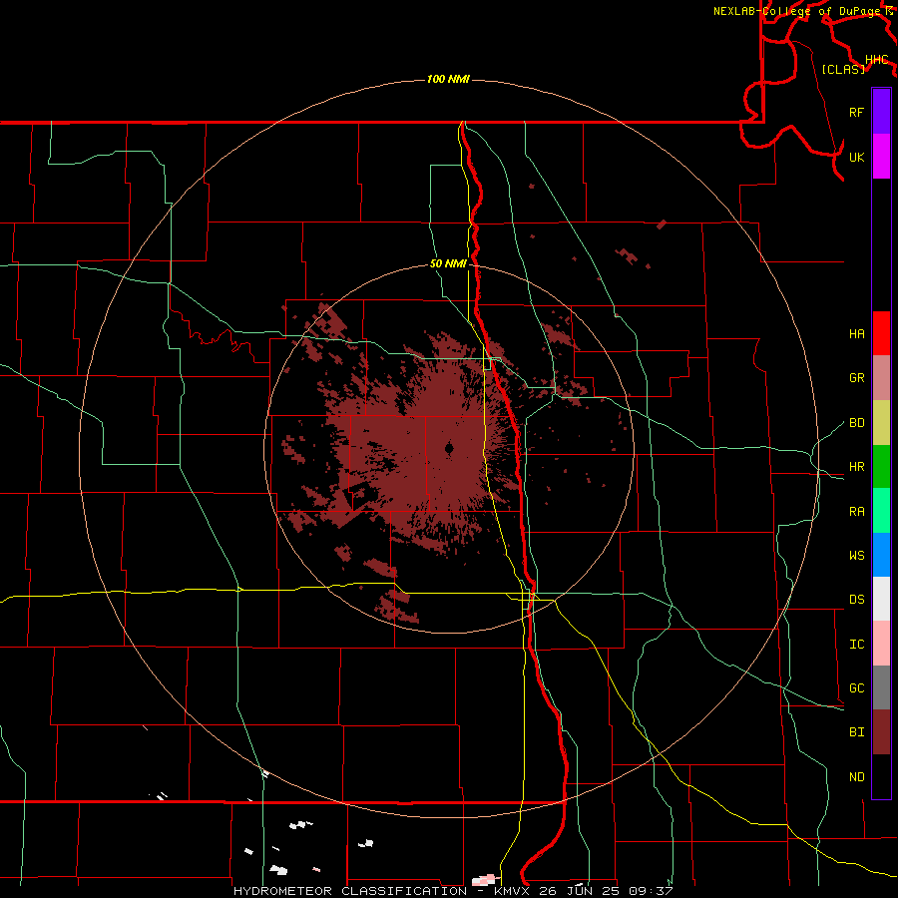This screenshot has width=898, height=898.
Task: Click the HHC product label
Action: pos(876,60)
